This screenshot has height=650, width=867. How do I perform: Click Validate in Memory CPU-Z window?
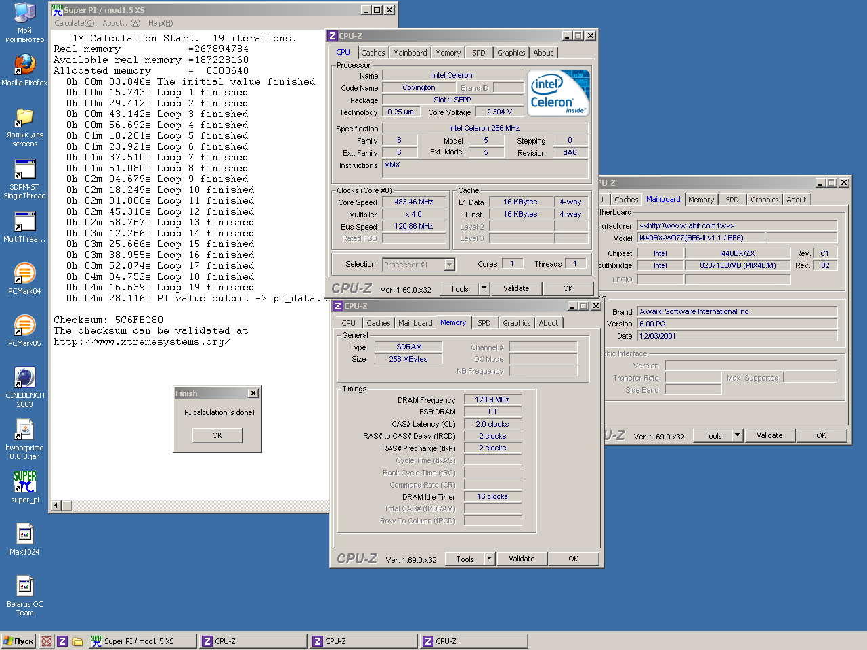pos(522,559)
